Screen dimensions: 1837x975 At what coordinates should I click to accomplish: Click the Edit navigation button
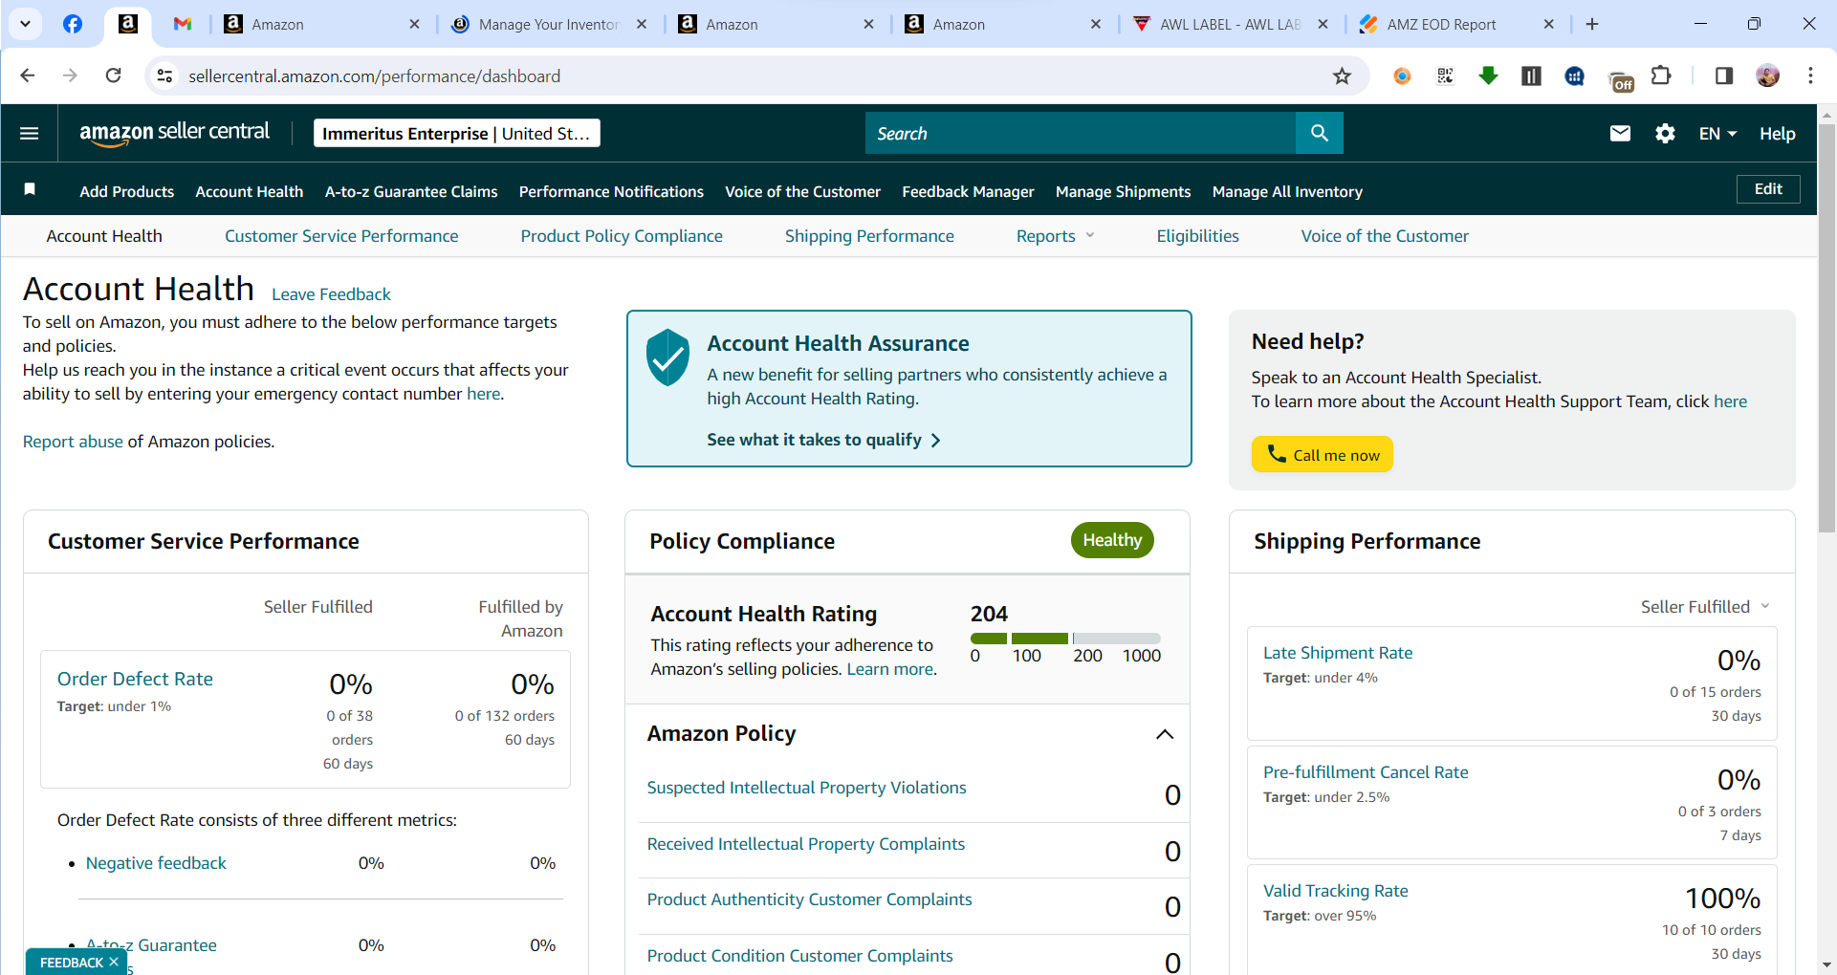point(1768,189)
